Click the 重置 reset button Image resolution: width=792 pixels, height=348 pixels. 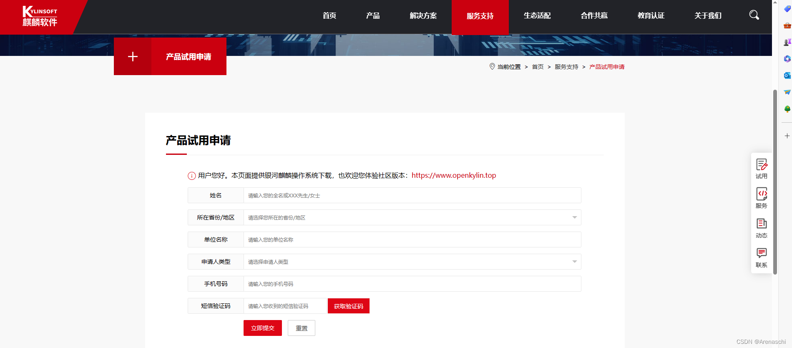pyautogui.click(x=302, y=328)
